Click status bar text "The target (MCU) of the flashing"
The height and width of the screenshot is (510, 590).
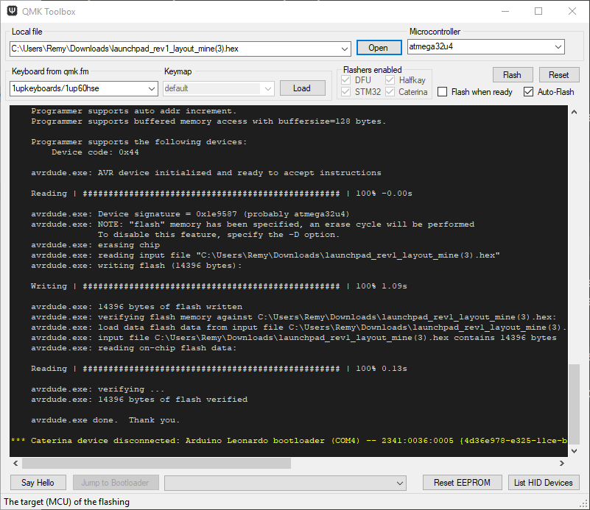tap(66, 502)
